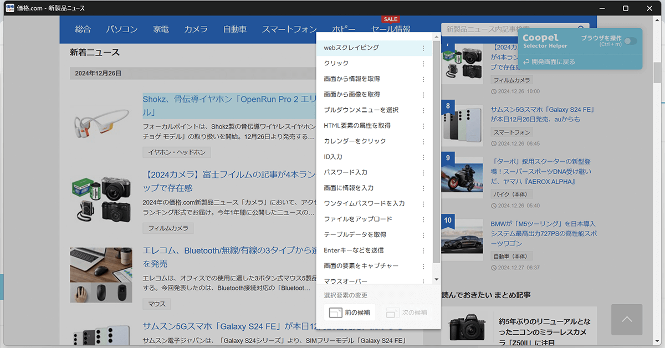Click three-dot icon for 画面から情報を取得
The width and height of the screenshot is (665, 348).
[423, 79]
